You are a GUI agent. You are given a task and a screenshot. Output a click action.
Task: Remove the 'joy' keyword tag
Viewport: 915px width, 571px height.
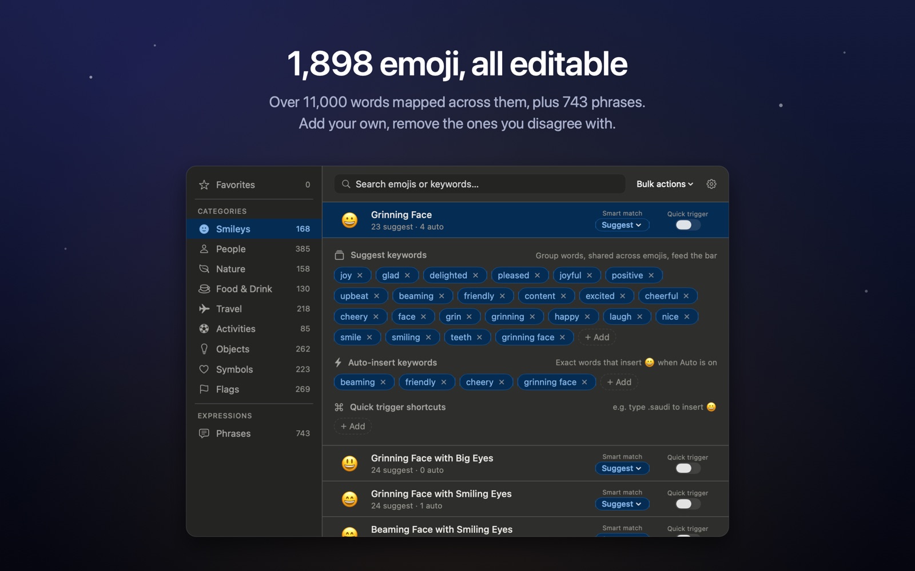coord(360,275)
